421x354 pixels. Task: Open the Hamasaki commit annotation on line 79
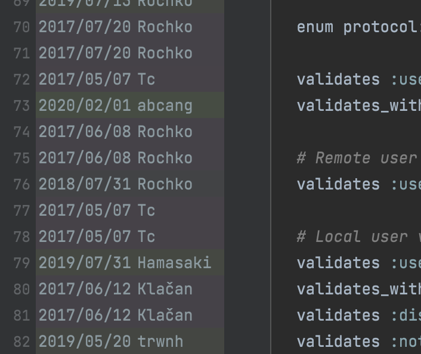coord(130,262)
